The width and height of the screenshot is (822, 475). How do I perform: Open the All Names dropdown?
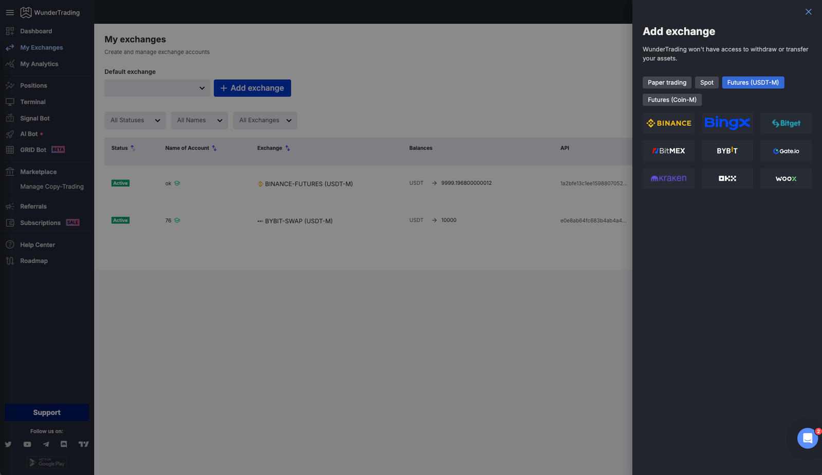point(199,120)
